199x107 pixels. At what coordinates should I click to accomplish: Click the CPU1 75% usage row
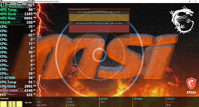tap(18, 27)
